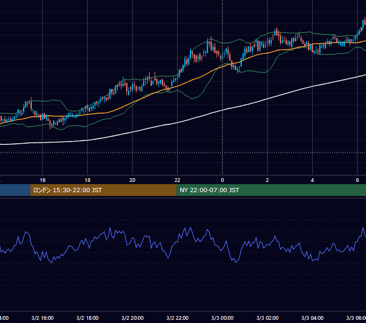
Task: Click time axis label 22 on price chart
Action: [178, 180]
